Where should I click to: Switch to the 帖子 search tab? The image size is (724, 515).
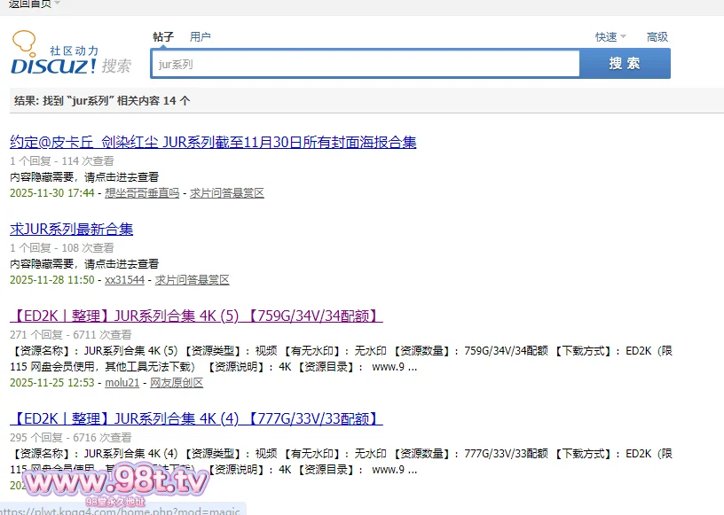coord(163,36)
